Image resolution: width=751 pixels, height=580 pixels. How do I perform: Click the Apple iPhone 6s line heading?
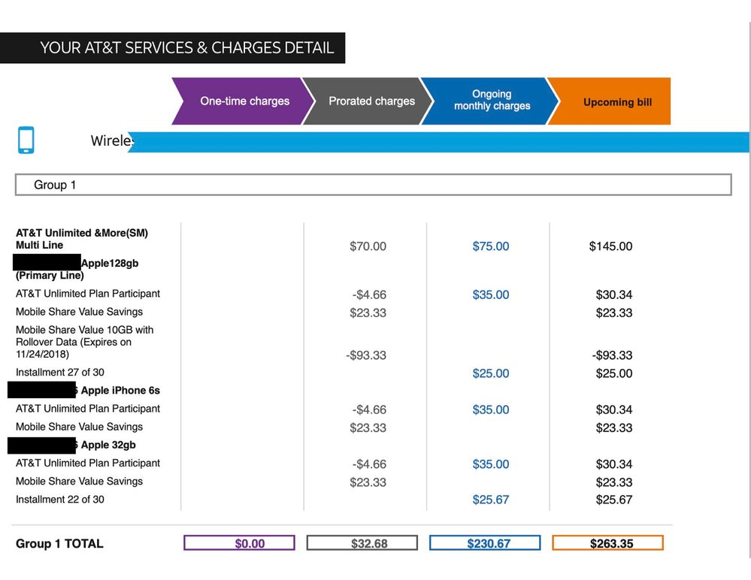(x=120, y=391)
